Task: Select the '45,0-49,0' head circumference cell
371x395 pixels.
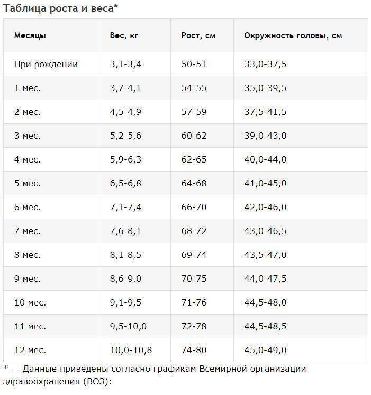Action: 265,350
